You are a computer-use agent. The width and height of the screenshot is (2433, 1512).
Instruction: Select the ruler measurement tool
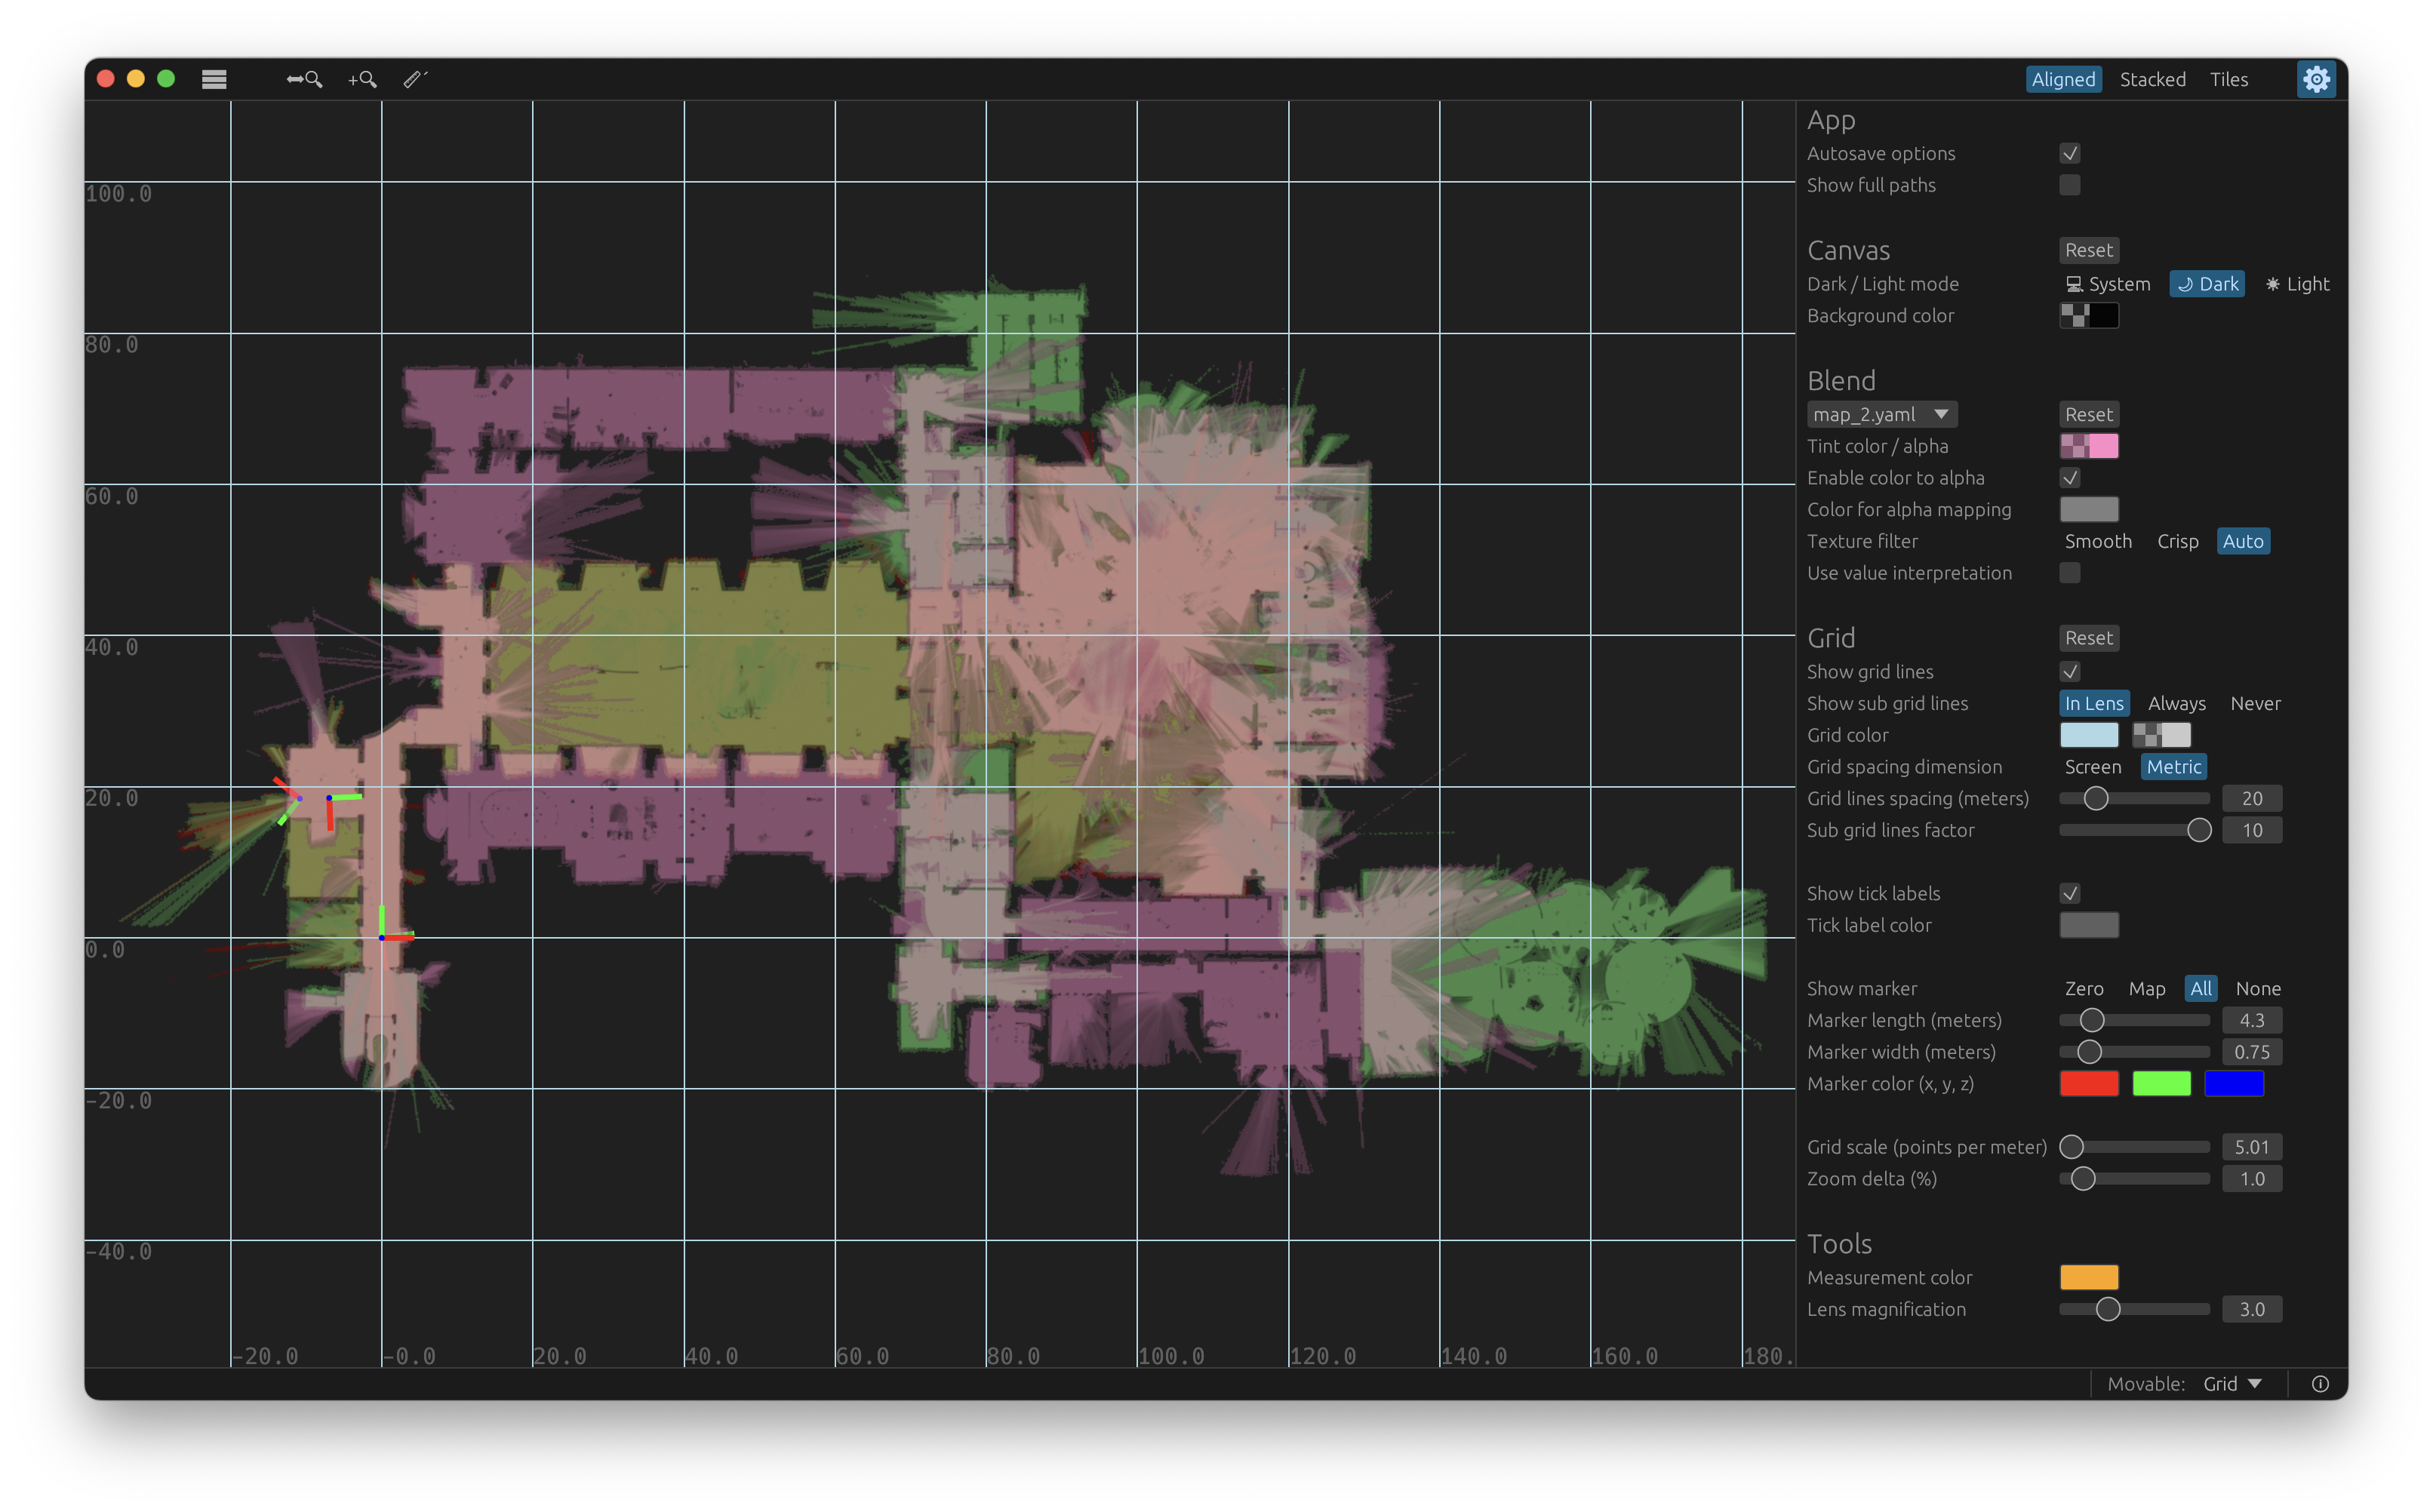[415, 79]
